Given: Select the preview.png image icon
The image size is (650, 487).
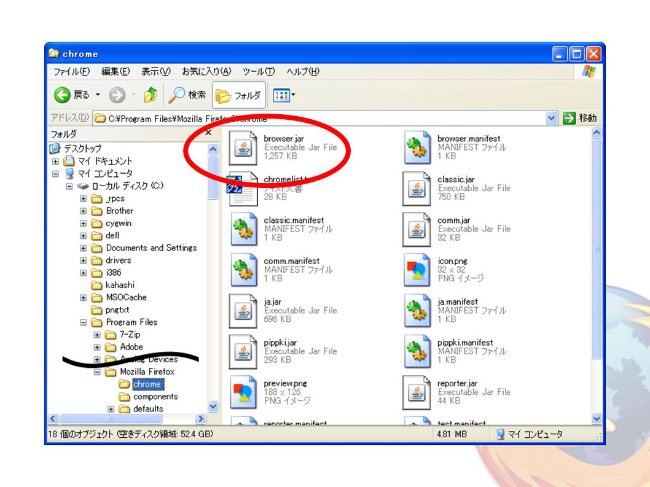Looking at the screenshot, I should coord(243,392).
